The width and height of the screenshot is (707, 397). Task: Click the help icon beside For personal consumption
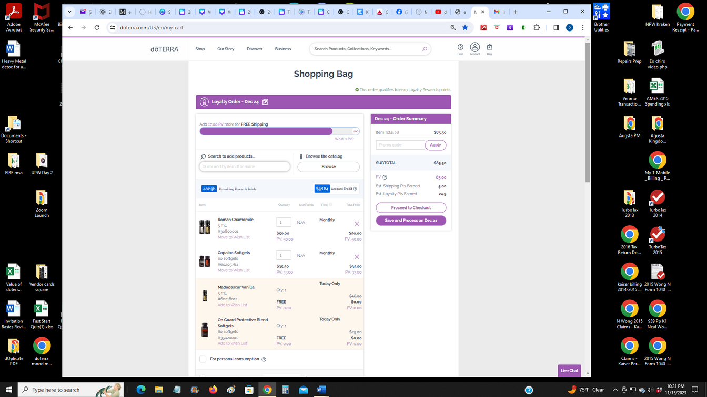(264, 359)
